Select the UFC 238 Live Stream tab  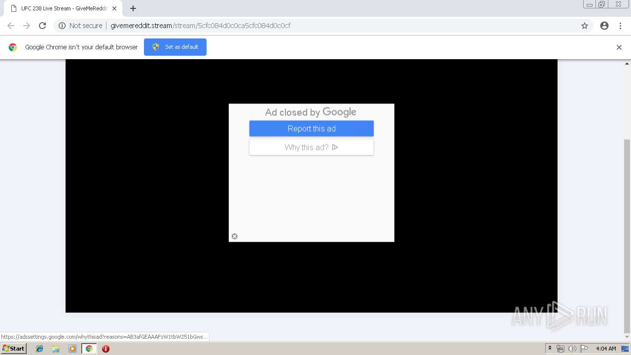pyautogui.click(x=64, y=8)
